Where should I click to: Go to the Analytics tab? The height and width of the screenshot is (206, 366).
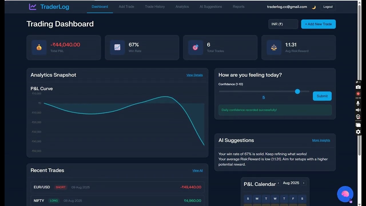tap(182, 7)
